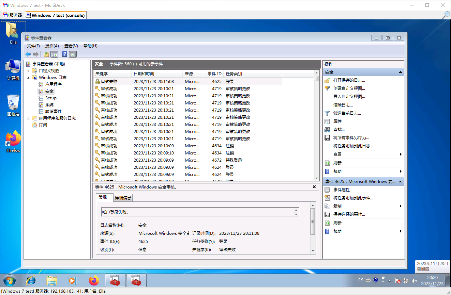Open the 帮助(H) menu

90,46
